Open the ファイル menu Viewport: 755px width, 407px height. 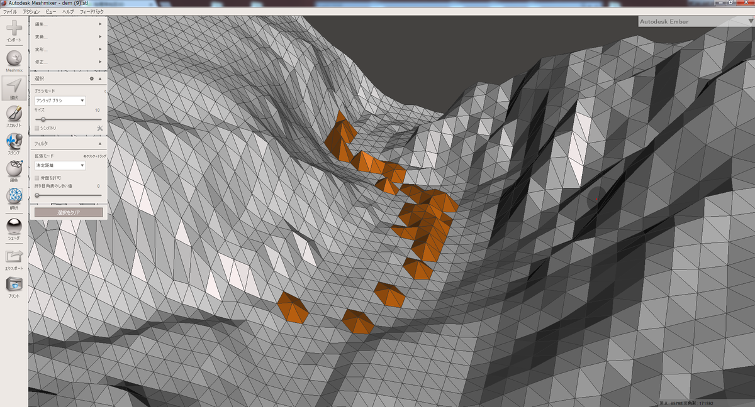[10, 12]
